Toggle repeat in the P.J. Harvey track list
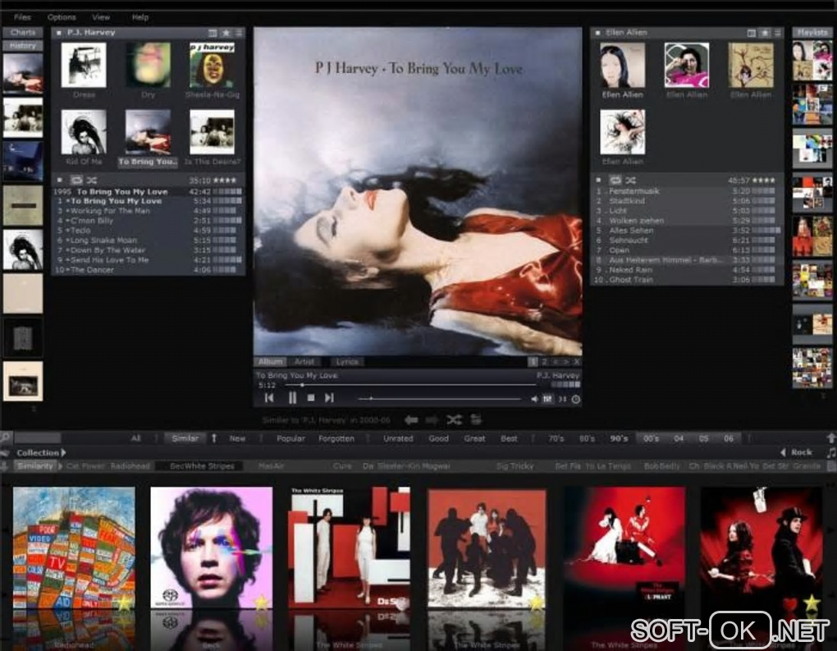 coord(77,180)
